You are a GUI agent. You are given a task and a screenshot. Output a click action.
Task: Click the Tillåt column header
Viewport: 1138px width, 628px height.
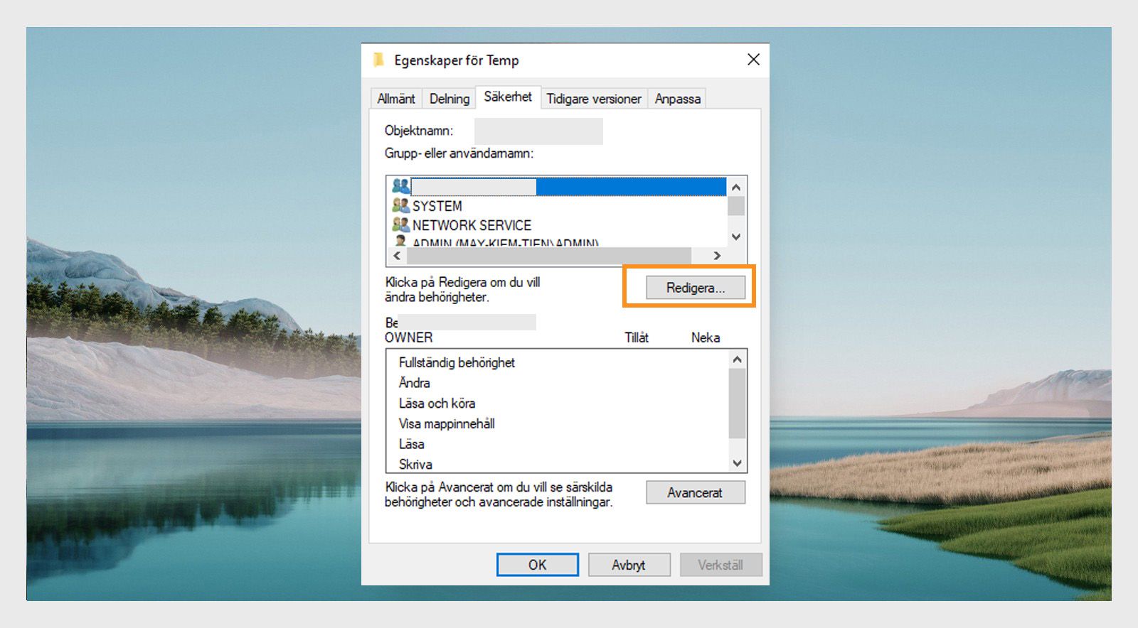pyautogui.click(x=637, y=337)
